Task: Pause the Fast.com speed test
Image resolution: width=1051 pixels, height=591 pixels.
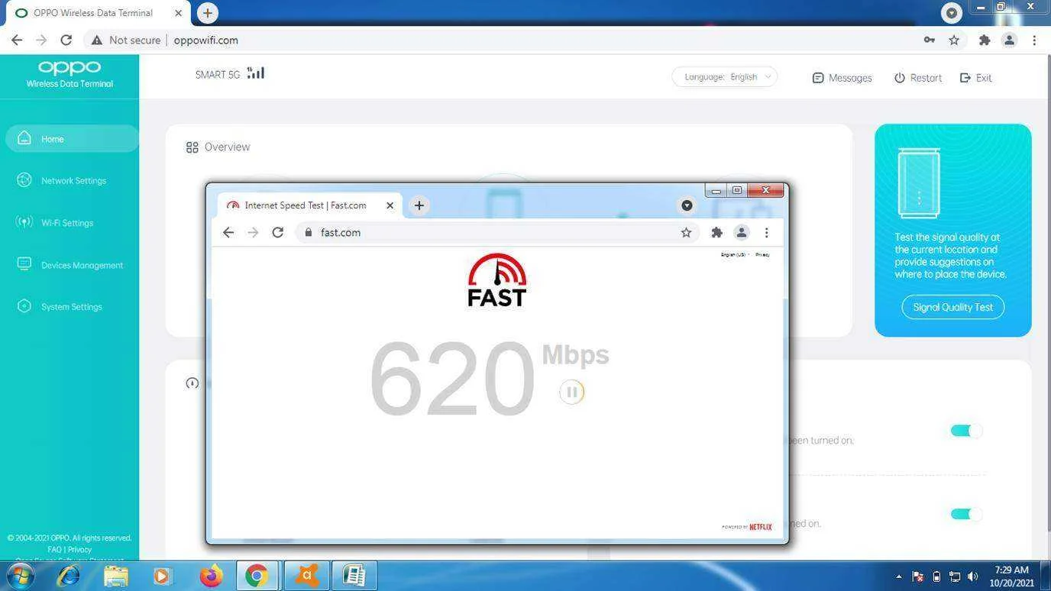Action: point(571,392)
